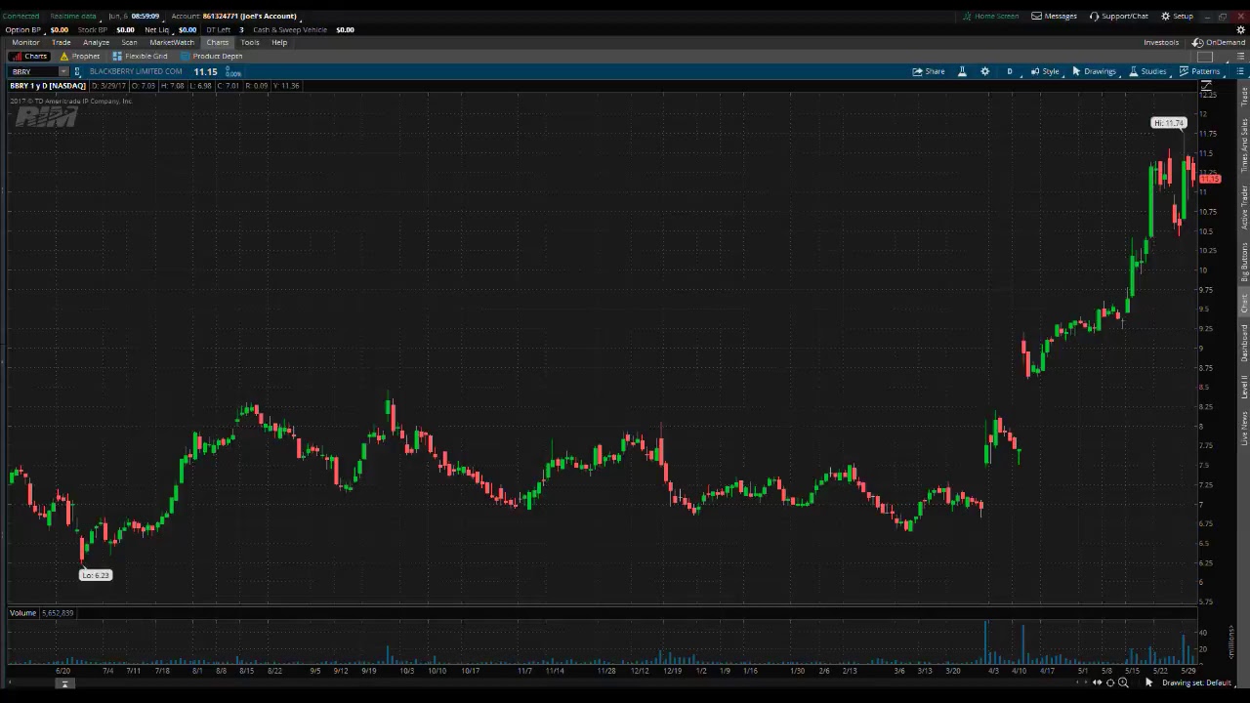Open the Help tab
Image resolution: width=1250 pixels, height=703 pixels.
[279, 42]
